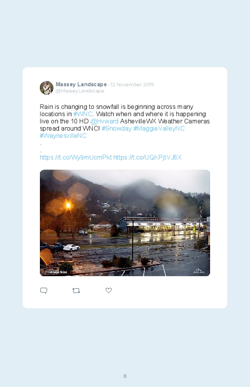
Task: View the rainy parking lot webcam photo
Action: (125, 223)
